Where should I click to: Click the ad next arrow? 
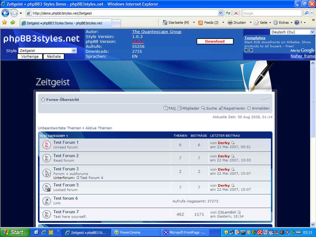251,50
